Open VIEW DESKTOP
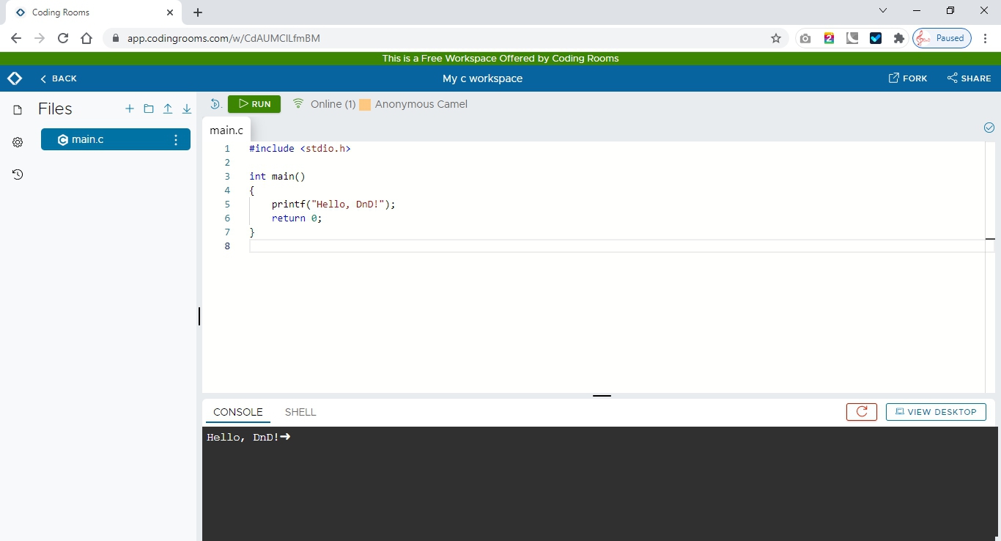This screenshot has width=1001, height=541. point(936,412)
